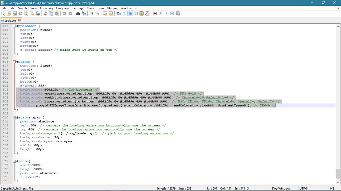Image resolution: width=341 pixels, height=191 pixels.
Task: Toggle show all characters pilcrow icon
Action: pos(124,13)
